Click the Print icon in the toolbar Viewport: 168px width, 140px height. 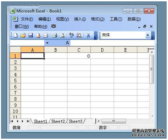click(x=55, y=35)
